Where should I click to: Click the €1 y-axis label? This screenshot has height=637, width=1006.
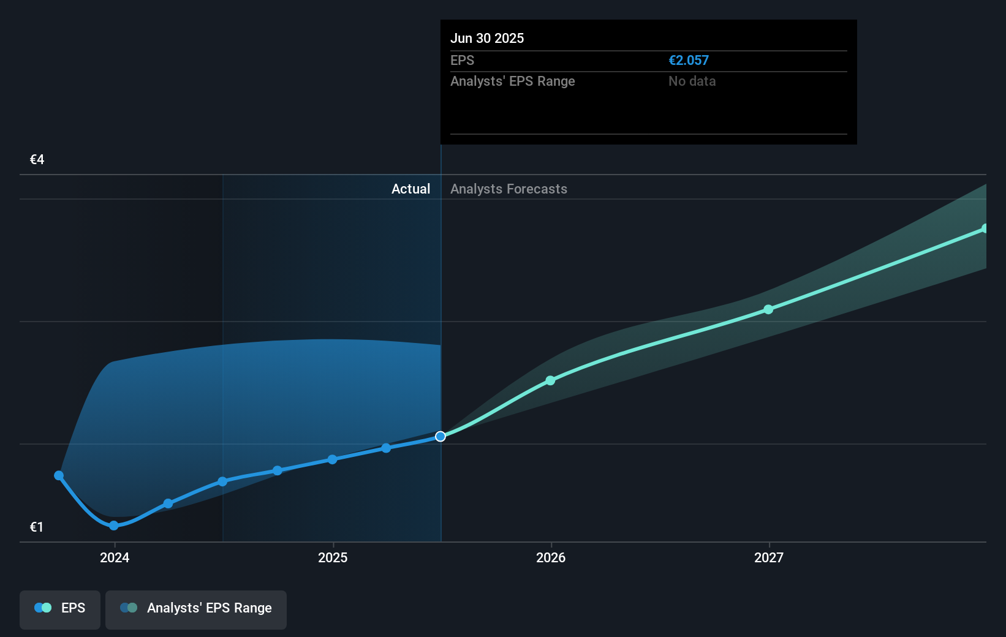[37, 527]
